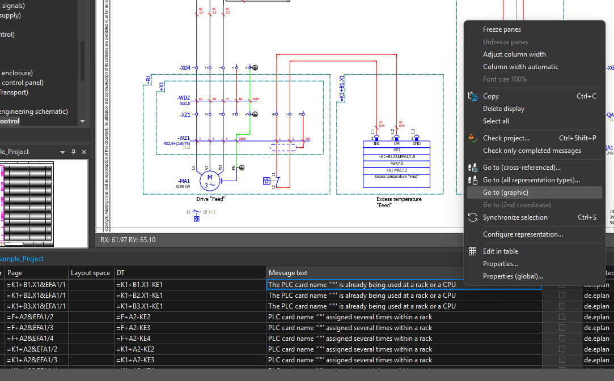Open the project panel title dropdown arrow
Viewport: 614px width, 381px height.
point(62,152)
